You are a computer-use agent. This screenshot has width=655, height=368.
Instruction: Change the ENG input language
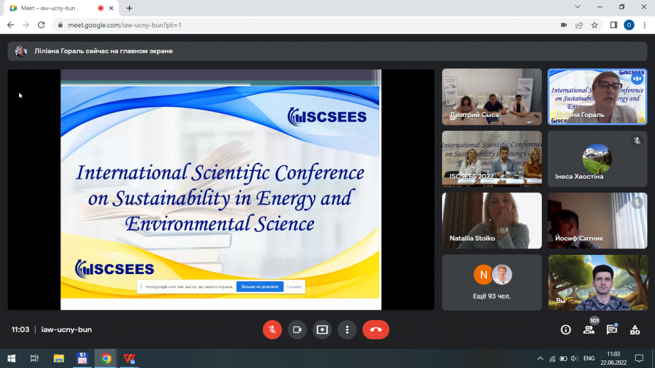[589, 358]
